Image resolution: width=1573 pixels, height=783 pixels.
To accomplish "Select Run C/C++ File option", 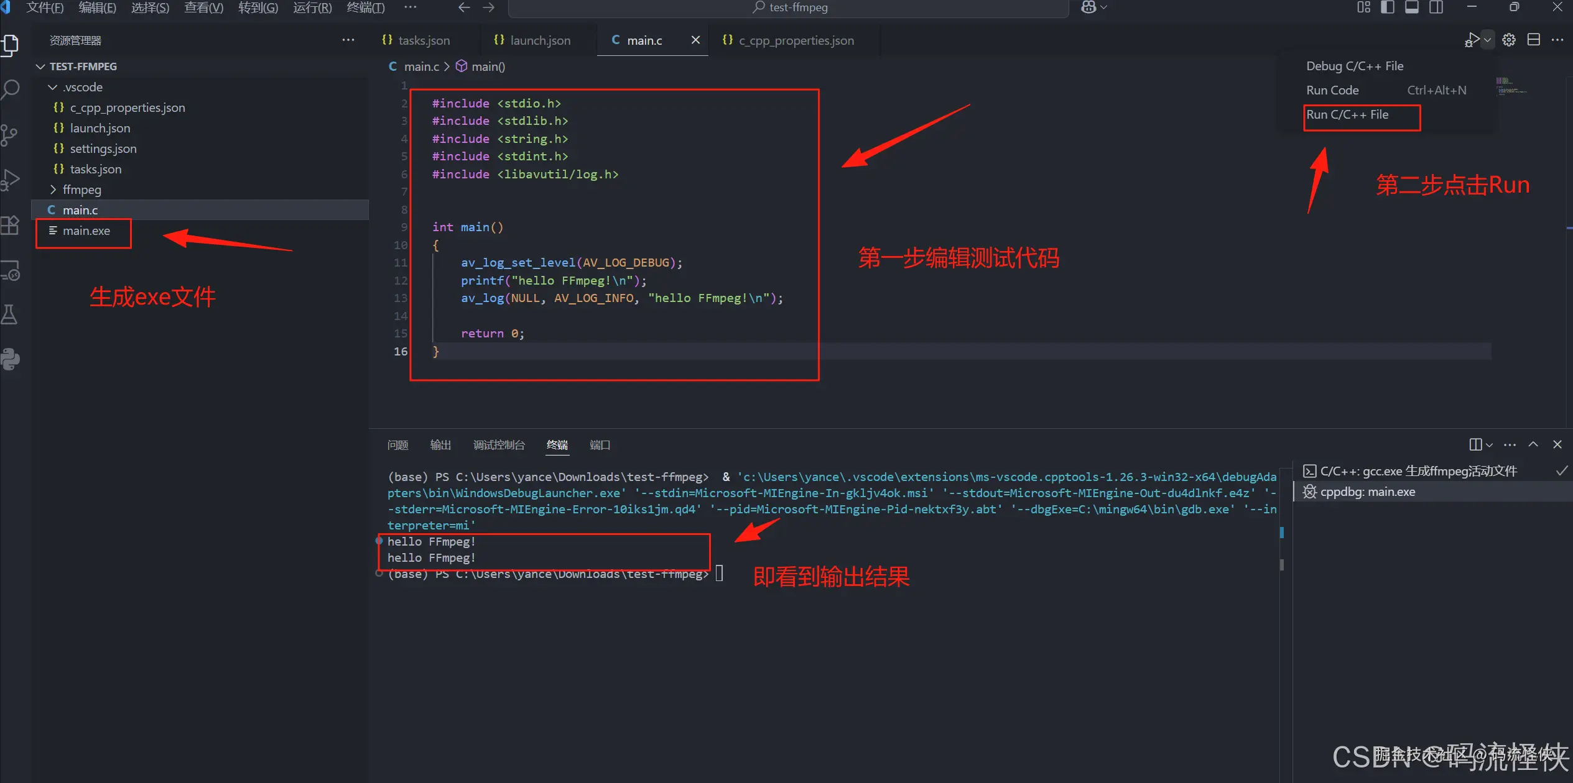I will coord(1347,115).
